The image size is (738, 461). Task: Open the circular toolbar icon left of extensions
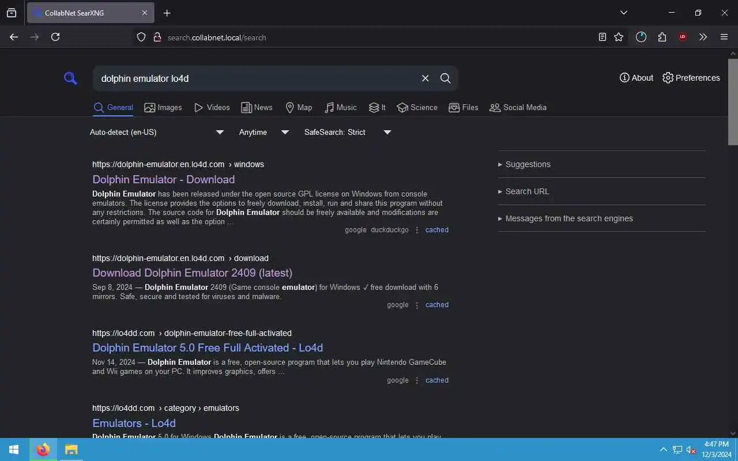[x=641, y=37]
